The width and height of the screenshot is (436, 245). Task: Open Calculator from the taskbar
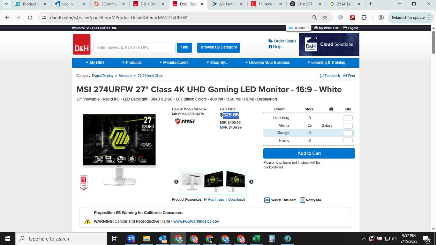pyautogui.click(x=272, y=239)
